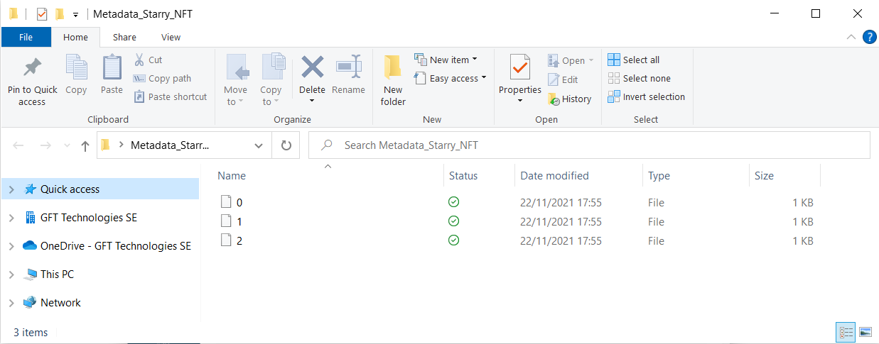Expand the Network tree node
The image size is (879, 344).
(11, 303)
